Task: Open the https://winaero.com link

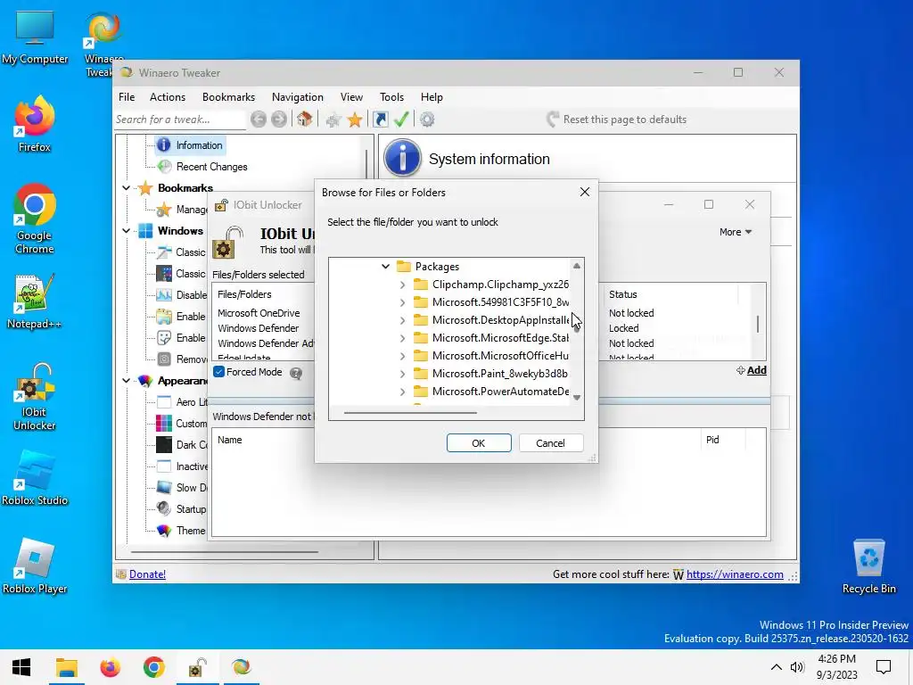Action: [x=735, y=574]
